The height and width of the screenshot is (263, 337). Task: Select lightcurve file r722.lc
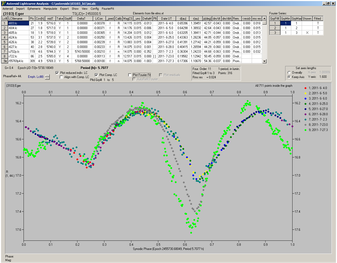pyautogui.click(x=18, y=56)
